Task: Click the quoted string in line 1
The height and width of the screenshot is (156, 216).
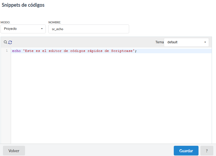Action: click(78, 51)
